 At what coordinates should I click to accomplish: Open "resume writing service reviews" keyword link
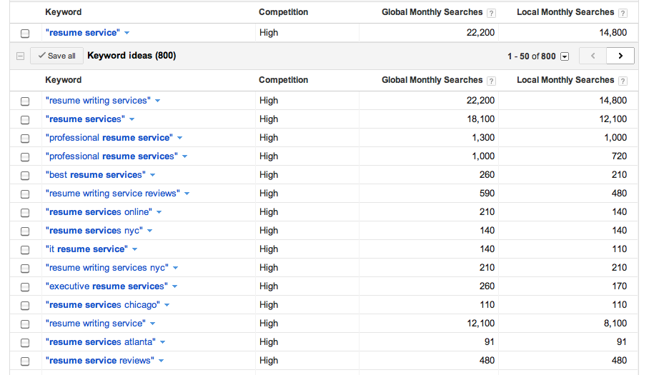coord(113,194)
